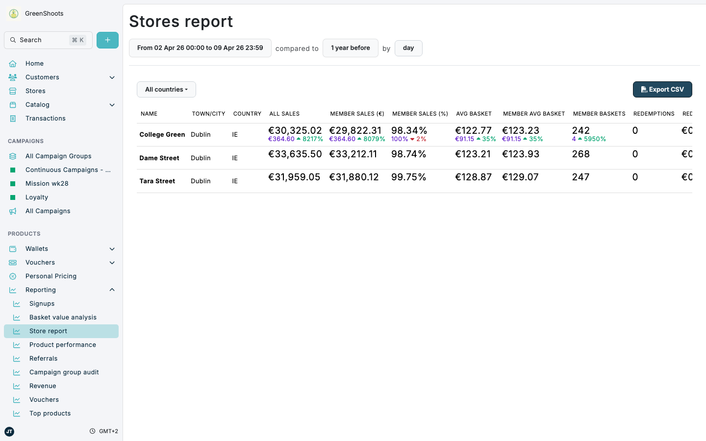Image resolution: width=706 pixels, height=441 pixels.
Task: Switch to the Product performance report
Action: pyautogui.click(x=63, y=344)
